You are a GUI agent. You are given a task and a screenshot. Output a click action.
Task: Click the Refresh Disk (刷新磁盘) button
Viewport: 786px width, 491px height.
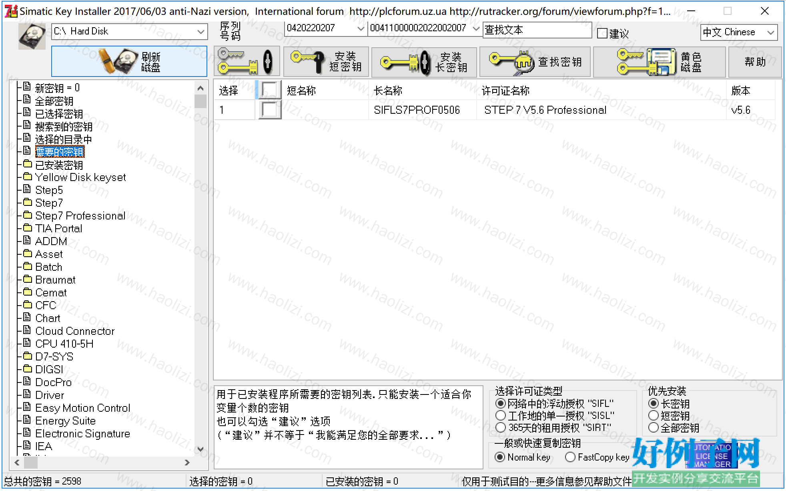[x=129, y=61]
